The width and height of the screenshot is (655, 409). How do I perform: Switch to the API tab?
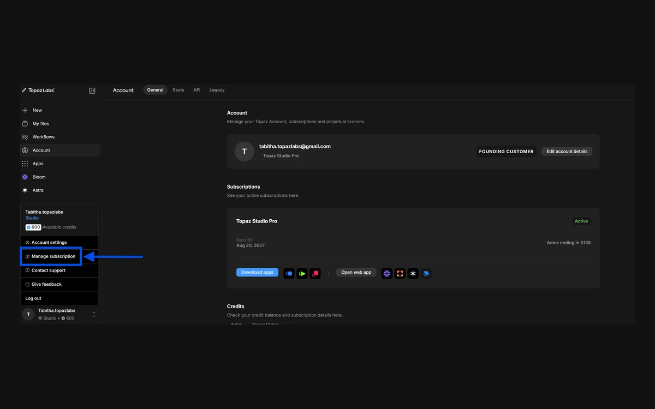point(197,90)
